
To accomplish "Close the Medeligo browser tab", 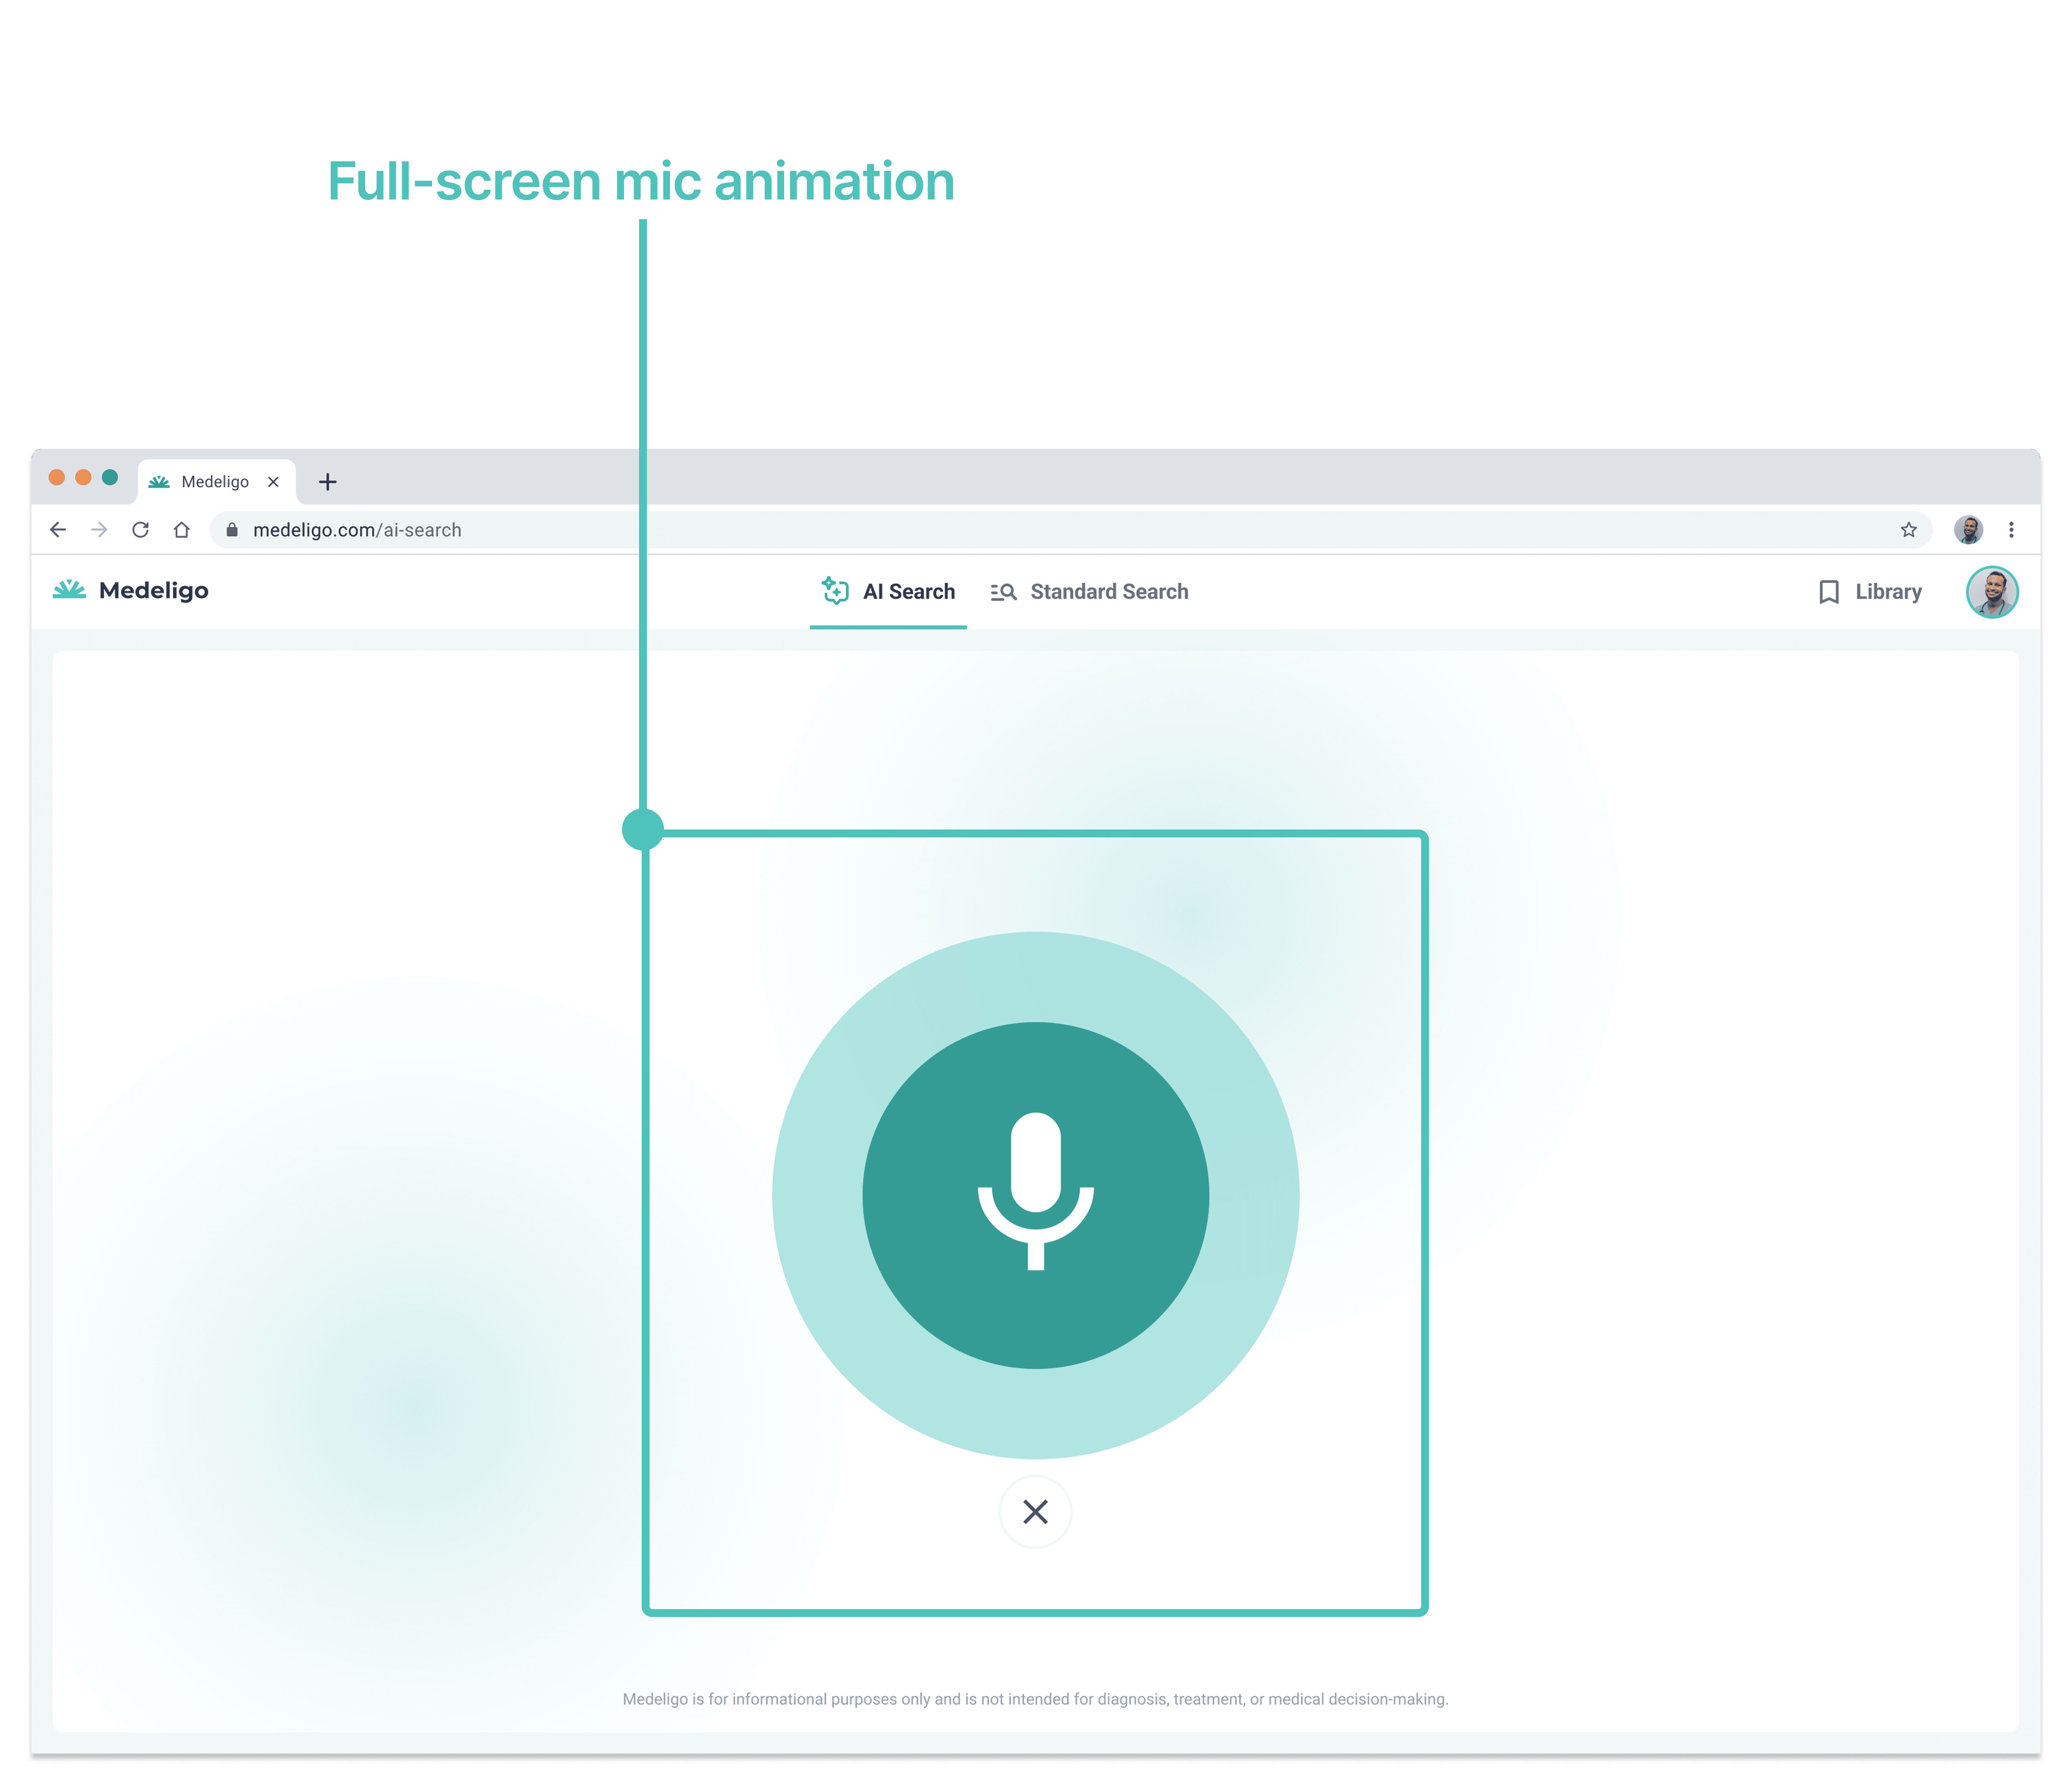I will tap(273, 482).
